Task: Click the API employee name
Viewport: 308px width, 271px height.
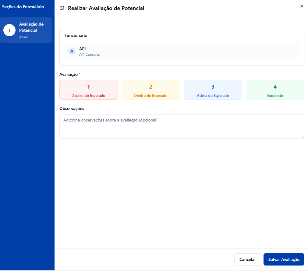Action: (x=83, y=49)
